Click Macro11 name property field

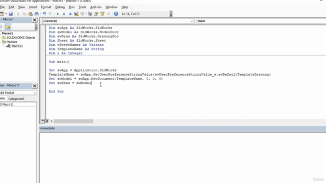[x=19, y=104]
